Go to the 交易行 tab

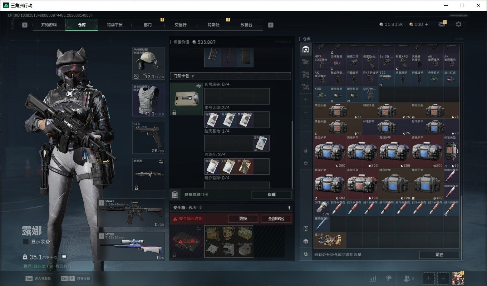pyautogui.click(x=181, y=25)
